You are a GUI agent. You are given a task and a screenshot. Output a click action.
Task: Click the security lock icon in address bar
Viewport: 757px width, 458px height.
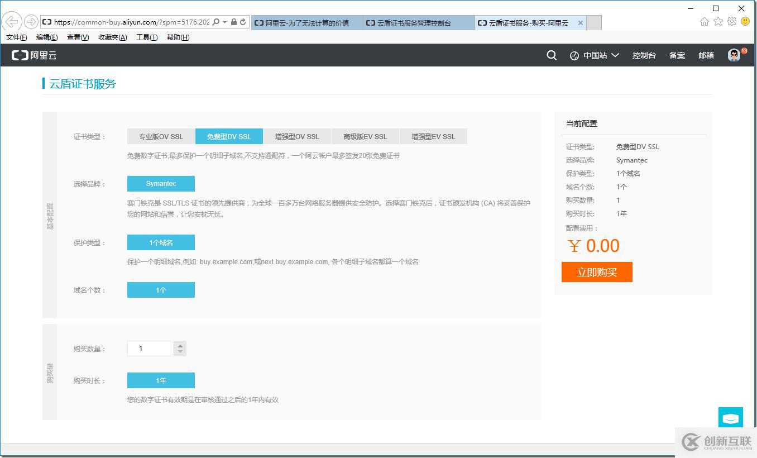pos(234,22)
